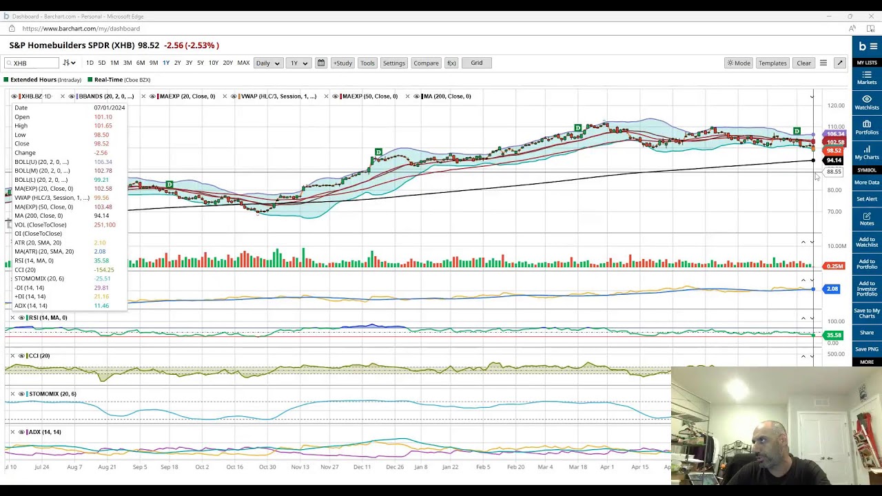Image resolution: width=882 pixels, height=496 pixels.
Task: Toggle visibility of BBANDS overlay
Action: click(x=72, y=96)
